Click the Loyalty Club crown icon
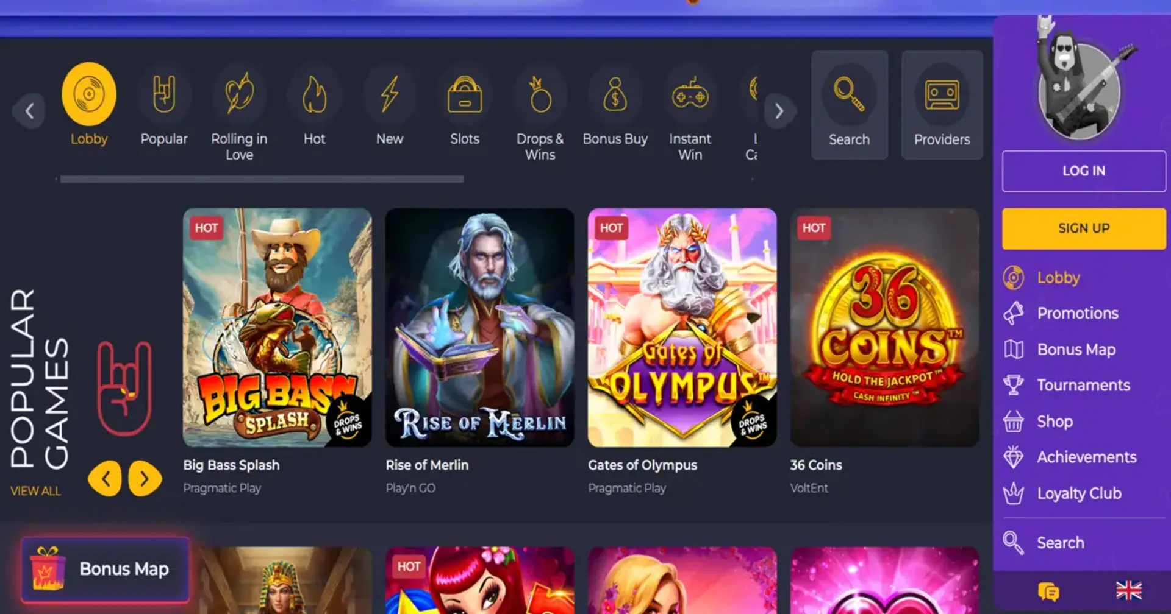 pos(1014,493)
